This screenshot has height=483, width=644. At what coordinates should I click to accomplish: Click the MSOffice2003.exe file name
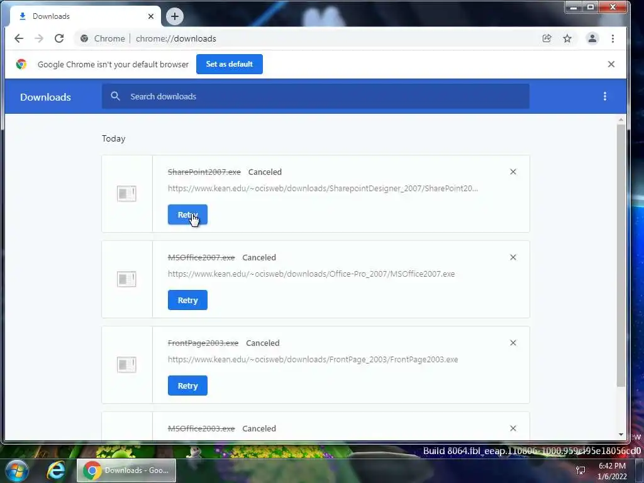point(201,428)
